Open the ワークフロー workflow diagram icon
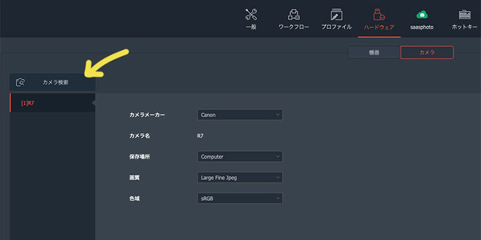481x240 pixels. [x=294, y=14]
